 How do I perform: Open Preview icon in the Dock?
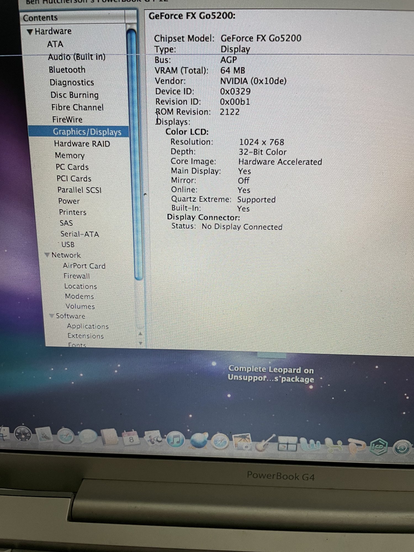pyautogui.click(x=154, y=439)
